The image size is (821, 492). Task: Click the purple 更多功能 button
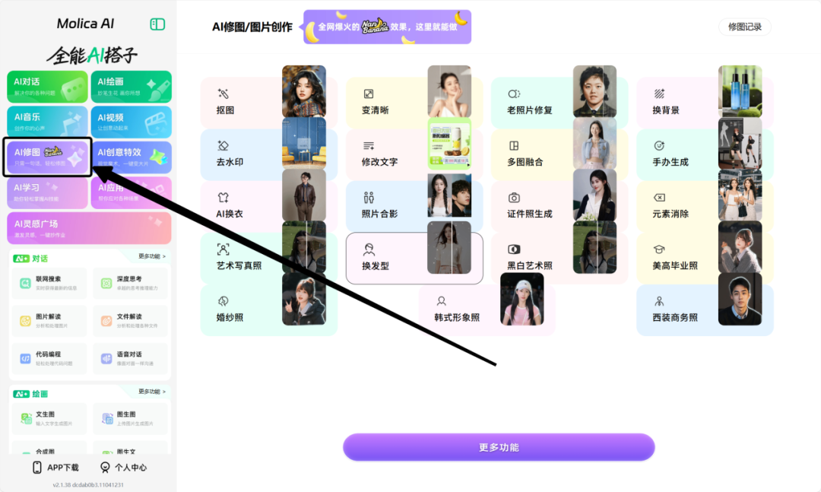coord(499,447)
